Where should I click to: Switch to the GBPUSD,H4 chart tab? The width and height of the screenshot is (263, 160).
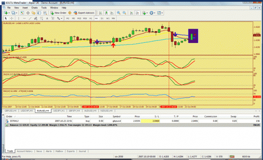11,111
